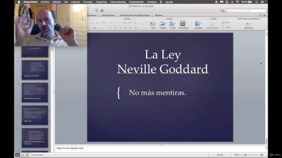This screenshot has height=158, width=282.
Task: Click the Texto insert text box icon
Action: coord(152,23)
